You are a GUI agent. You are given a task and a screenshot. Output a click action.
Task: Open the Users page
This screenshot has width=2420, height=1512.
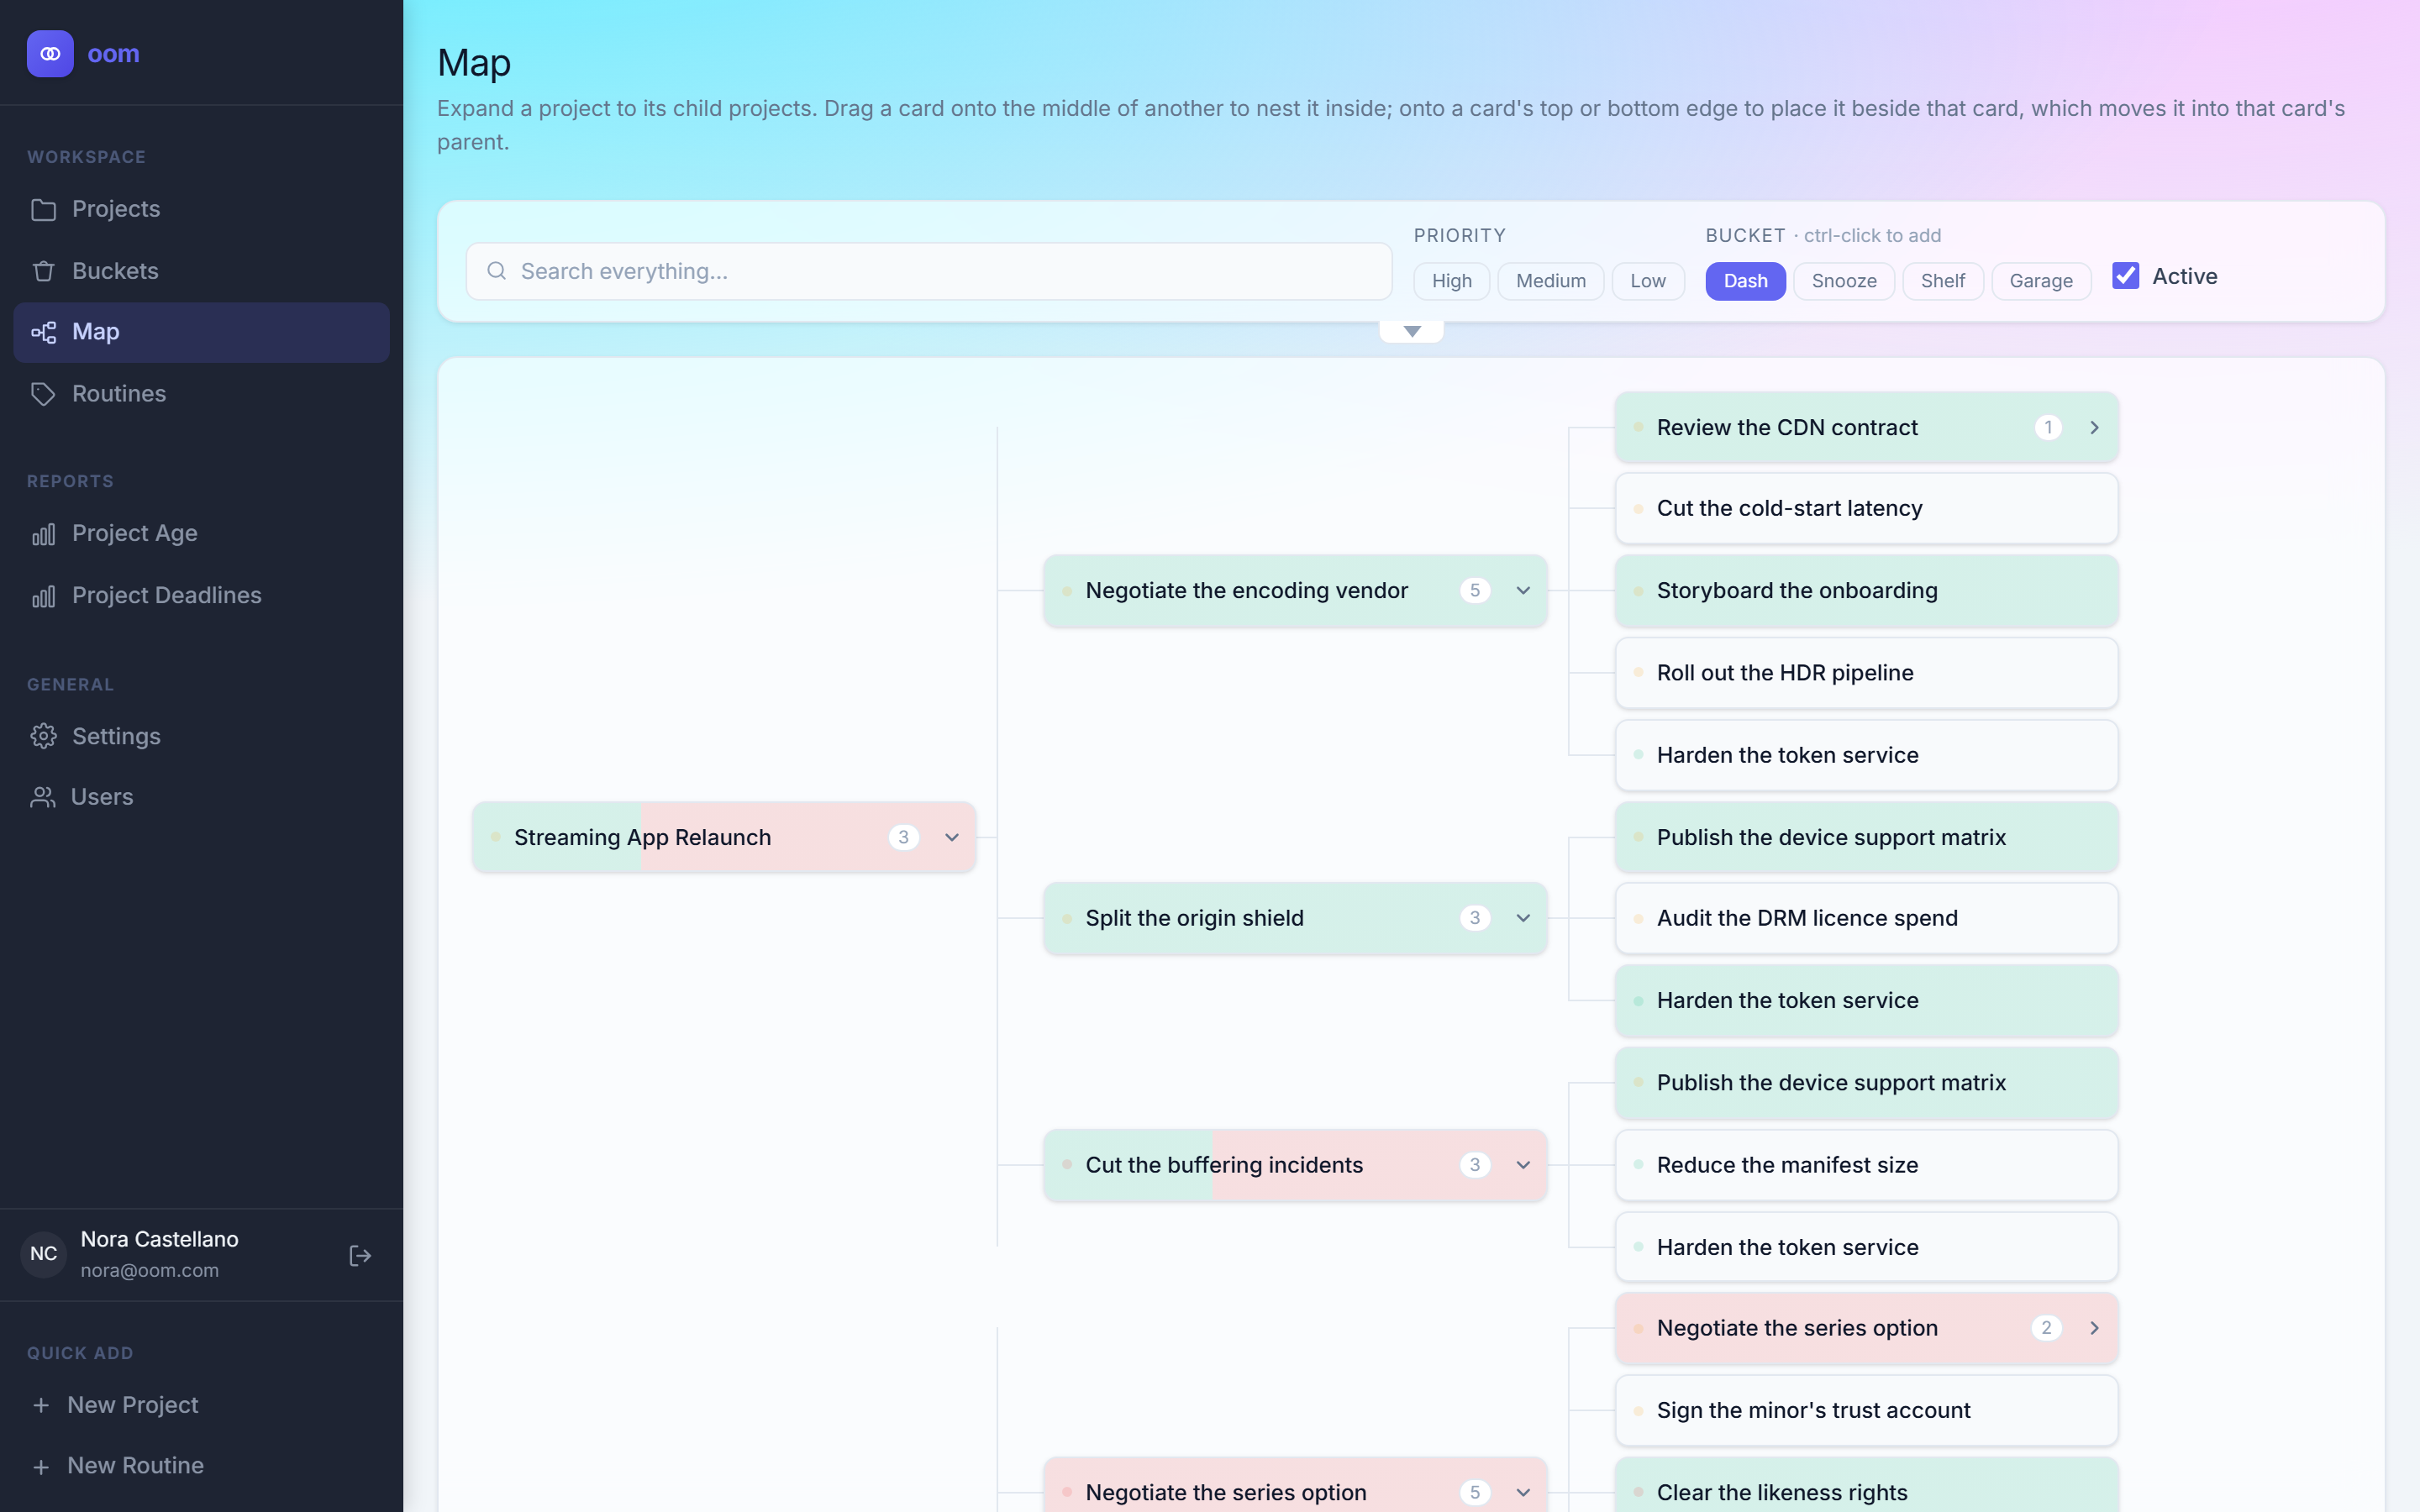point(201,797)
